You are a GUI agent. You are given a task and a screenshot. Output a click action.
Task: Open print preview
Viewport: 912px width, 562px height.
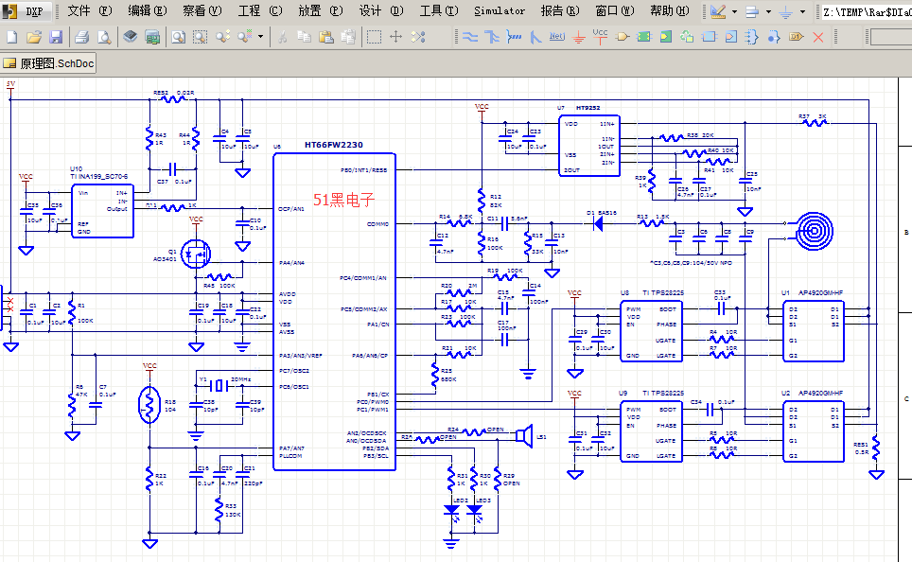[104, 37]
